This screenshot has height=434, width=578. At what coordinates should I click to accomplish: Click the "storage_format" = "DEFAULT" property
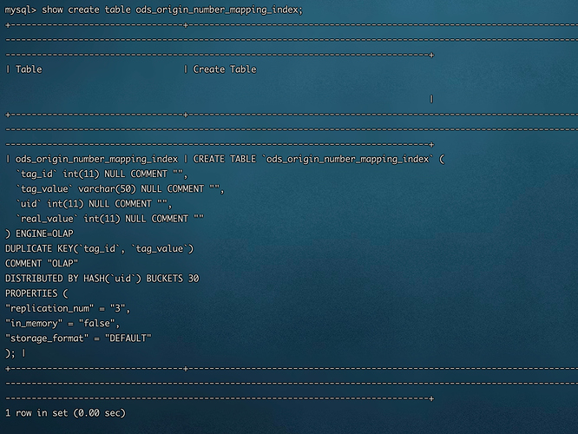(78, 338)
